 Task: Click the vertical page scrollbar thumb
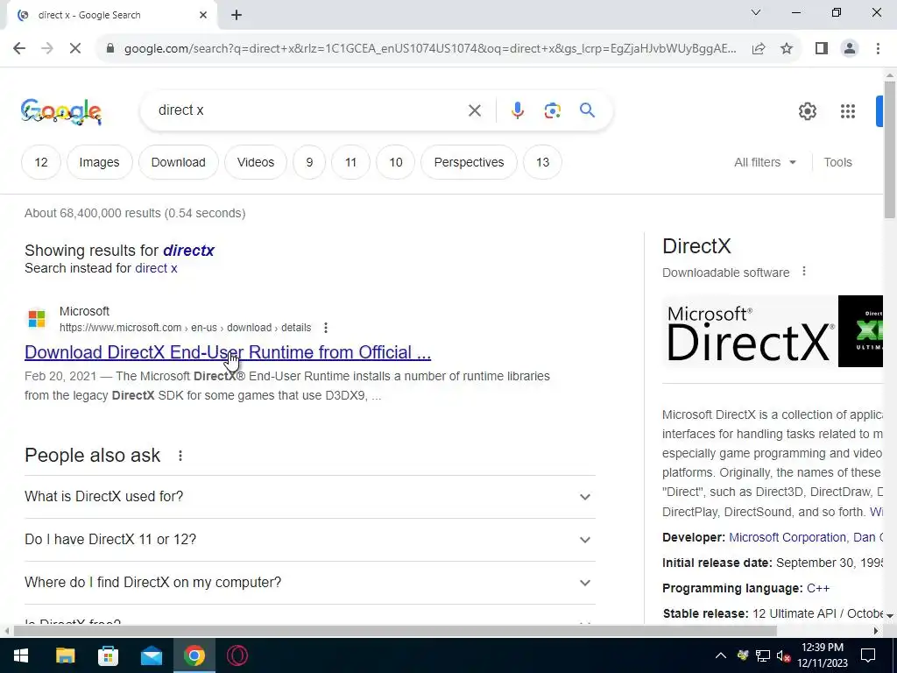point(890,149)
